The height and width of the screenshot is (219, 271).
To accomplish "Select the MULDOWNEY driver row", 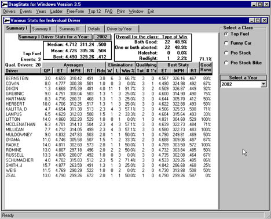I will pos(108,135).
